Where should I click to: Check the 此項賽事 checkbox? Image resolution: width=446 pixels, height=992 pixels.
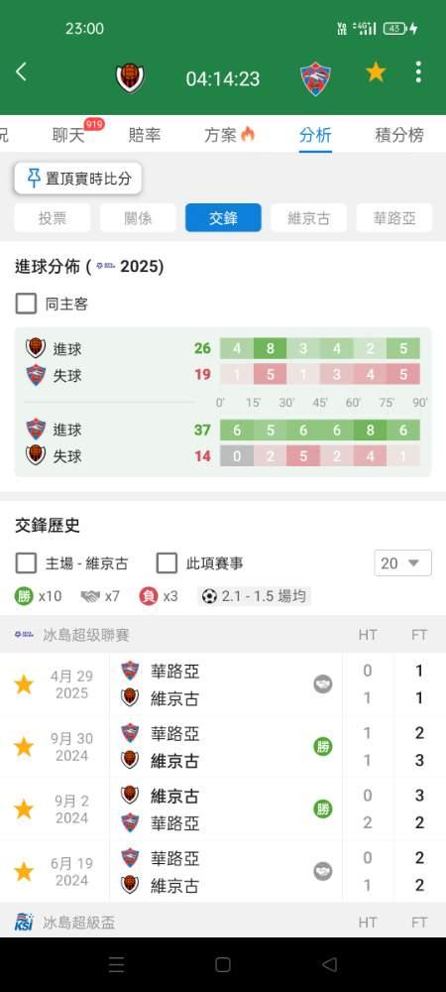[x=167, y=563]
